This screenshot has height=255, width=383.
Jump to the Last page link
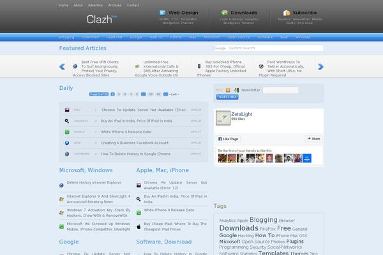coord(174,94)
